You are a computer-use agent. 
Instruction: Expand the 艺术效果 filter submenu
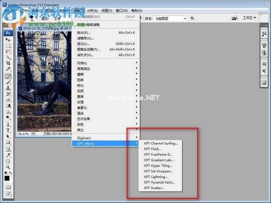click(106, 119)
